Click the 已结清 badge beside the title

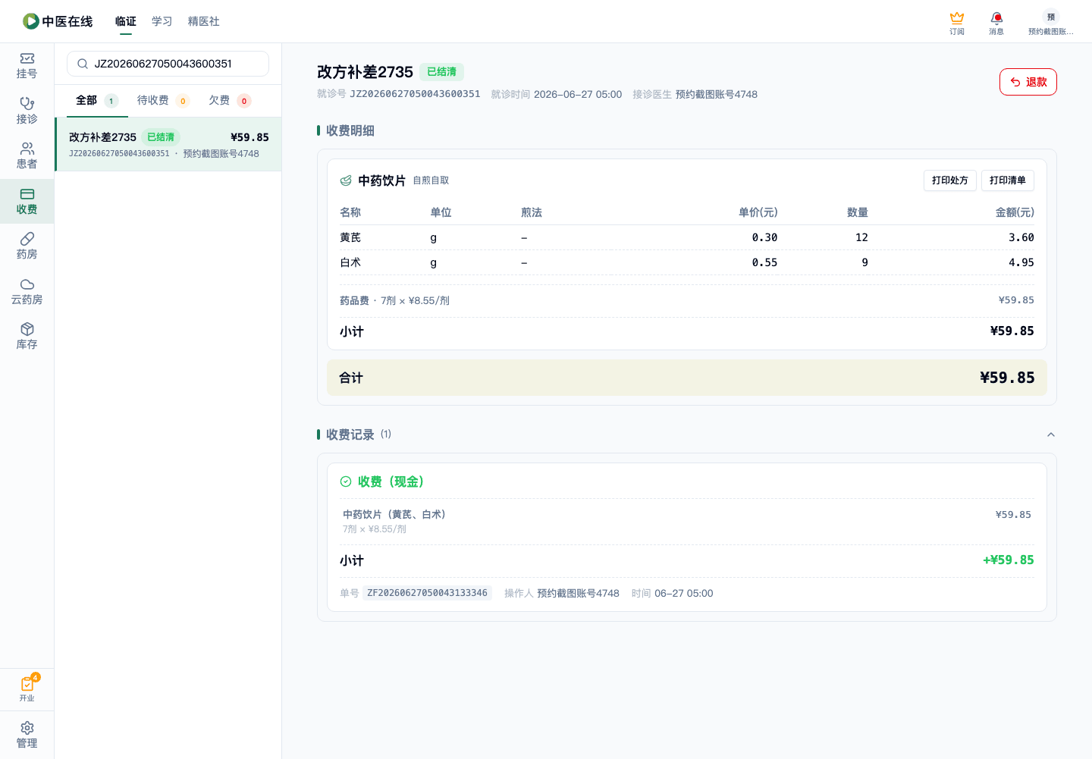[x=441, y=72]
